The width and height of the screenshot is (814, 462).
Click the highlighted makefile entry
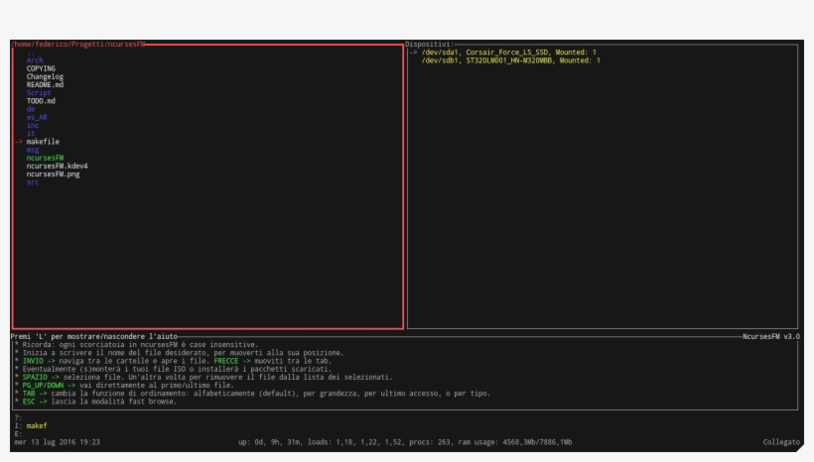[43, 142]
